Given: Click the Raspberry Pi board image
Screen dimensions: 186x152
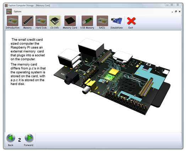Looking at the screenshot, I should click(112, 77).
